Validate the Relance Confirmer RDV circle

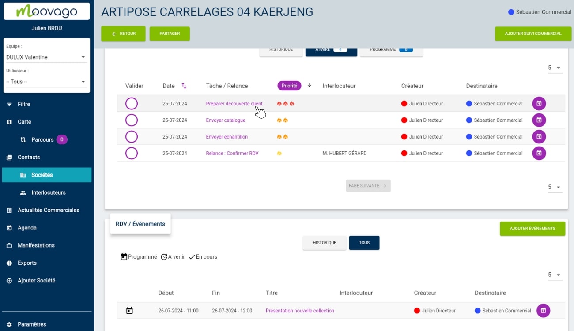132,153
